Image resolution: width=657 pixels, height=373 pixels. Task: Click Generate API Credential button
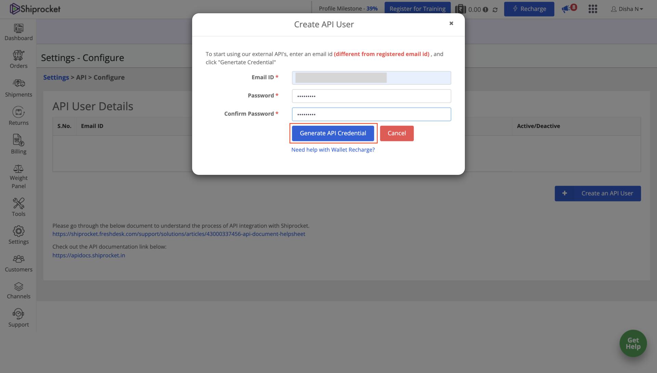pos(333,133)
